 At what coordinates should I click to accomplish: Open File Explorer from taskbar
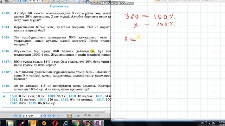[11, 123]
